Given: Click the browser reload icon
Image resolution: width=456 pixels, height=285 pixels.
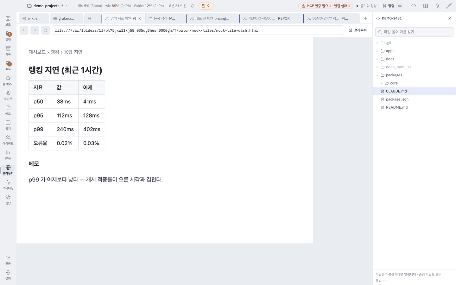Looking at the screenshot, I should point(46,30).
